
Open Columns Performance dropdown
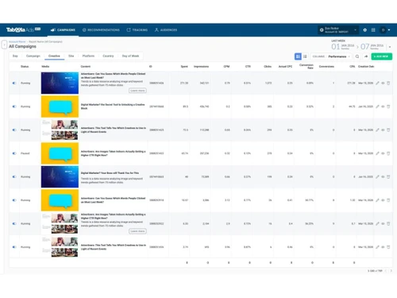click(x=331, y=56)
